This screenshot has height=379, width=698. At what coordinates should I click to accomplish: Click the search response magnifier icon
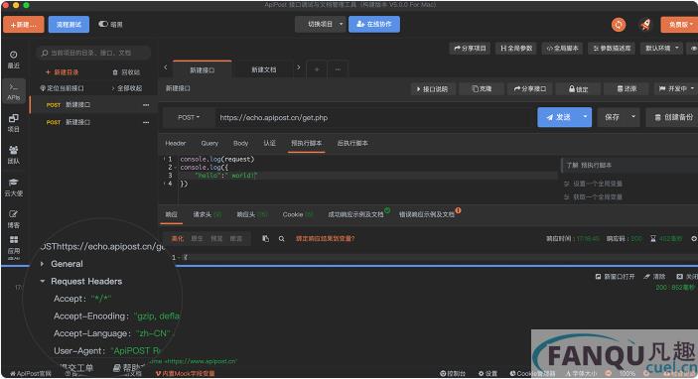coord(281,238)
